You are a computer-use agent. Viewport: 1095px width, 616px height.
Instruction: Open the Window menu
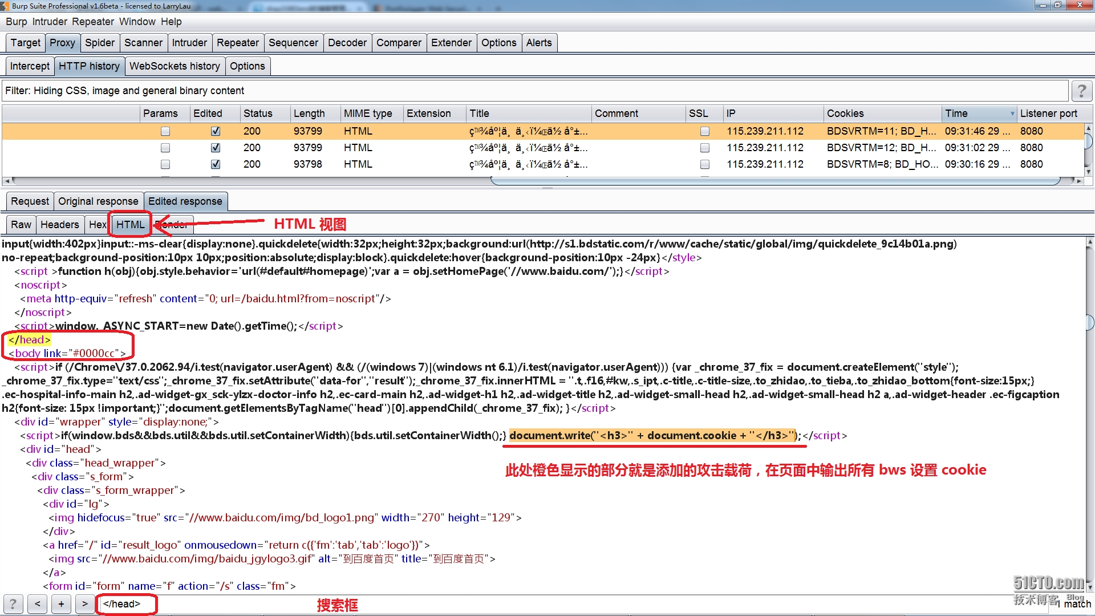coord(137,22)
